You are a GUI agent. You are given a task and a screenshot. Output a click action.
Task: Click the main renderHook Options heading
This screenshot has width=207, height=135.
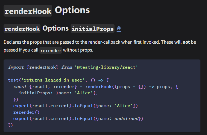pos(47,10)
